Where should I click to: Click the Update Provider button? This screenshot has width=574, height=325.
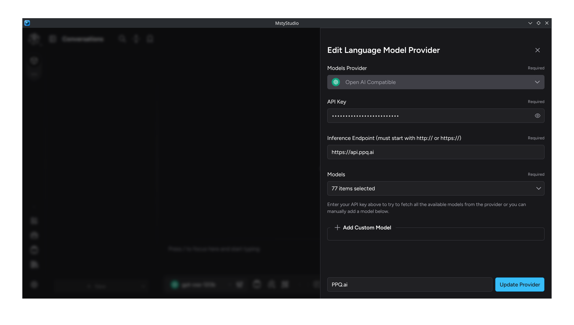point(519,285)
